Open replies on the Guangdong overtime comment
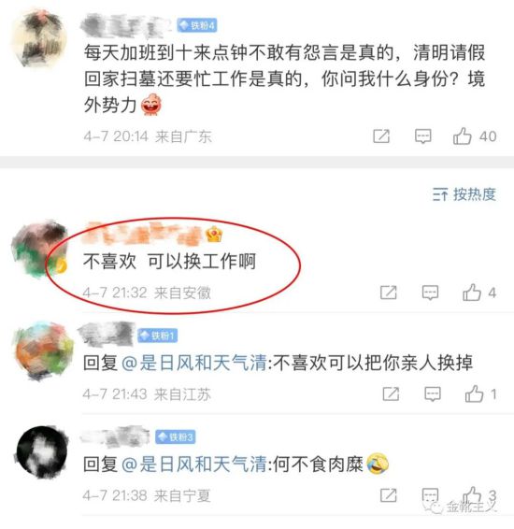Viewport: 514px width, 529px height. (423, 136)
